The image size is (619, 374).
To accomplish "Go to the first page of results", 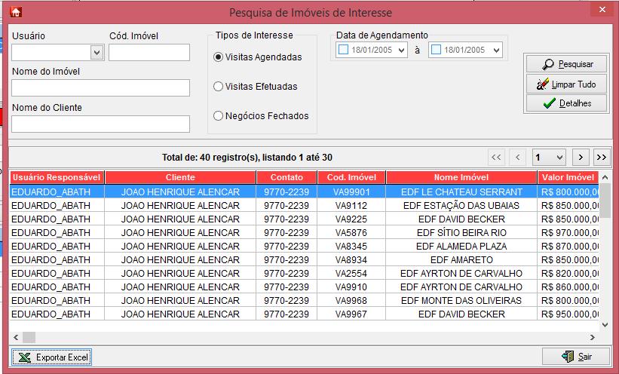I will point(495,157).
